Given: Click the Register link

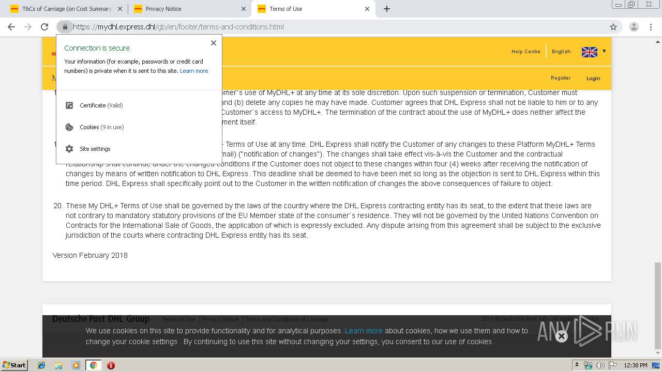Looking at the screenshot, I should click(x=561, y=78).
